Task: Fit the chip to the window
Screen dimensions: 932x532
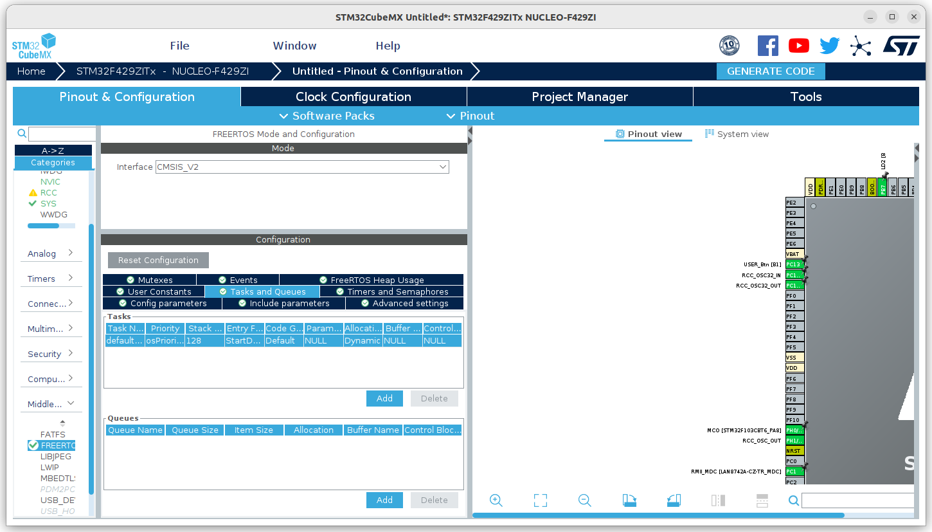Action: pos(541,500)
